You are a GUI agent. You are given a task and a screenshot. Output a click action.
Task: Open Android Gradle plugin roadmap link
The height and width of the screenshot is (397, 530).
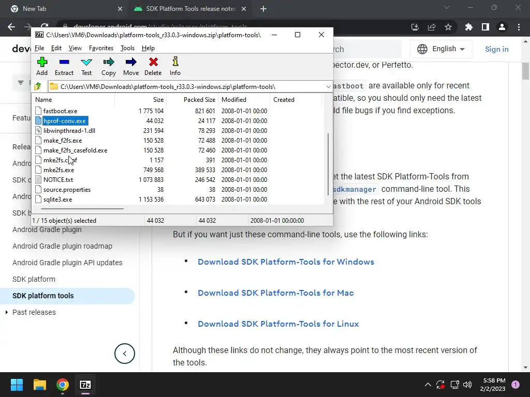click(62, 246)
